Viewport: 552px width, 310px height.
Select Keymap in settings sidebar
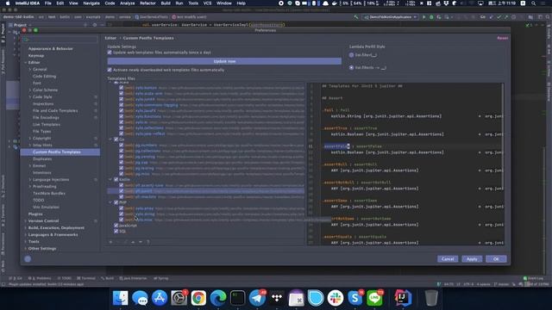(36, 55)
